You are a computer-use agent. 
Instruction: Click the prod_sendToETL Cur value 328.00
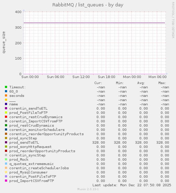(99, 142)
